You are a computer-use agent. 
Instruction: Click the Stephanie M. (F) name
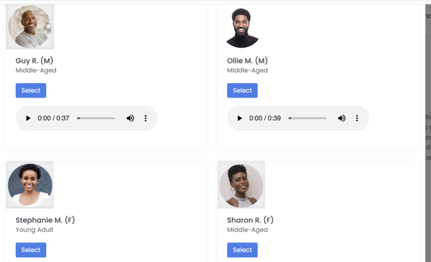(x=45, y=220)
